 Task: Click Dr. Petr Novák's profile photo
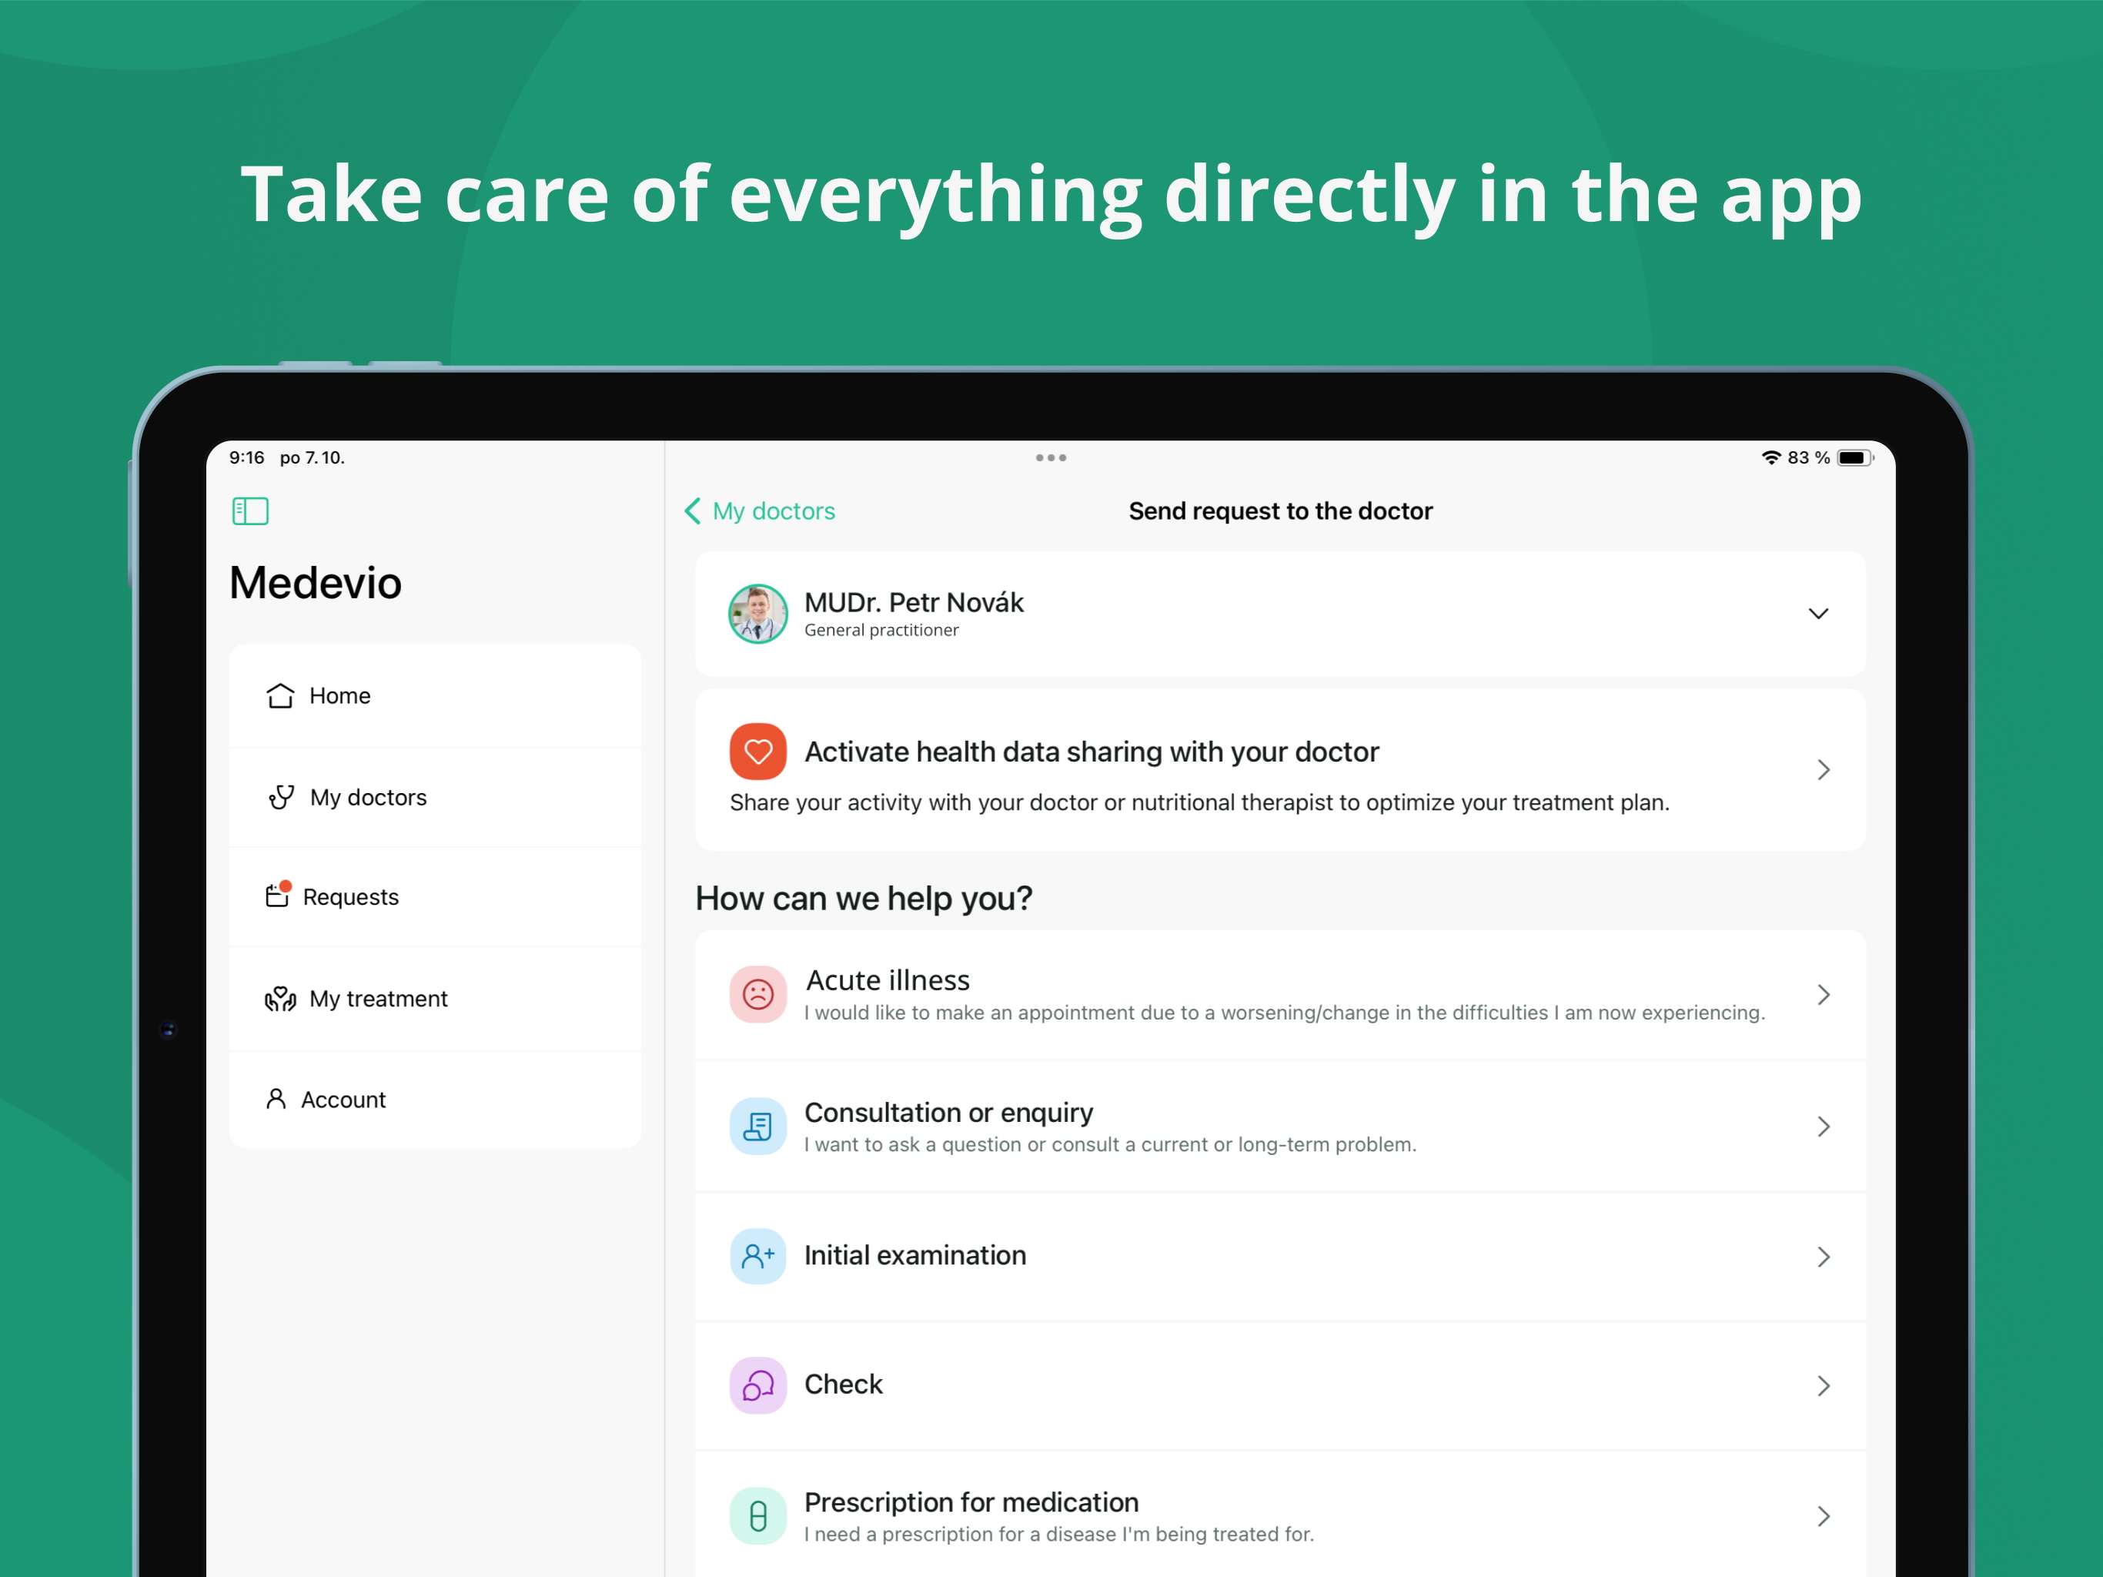[757, 614]
